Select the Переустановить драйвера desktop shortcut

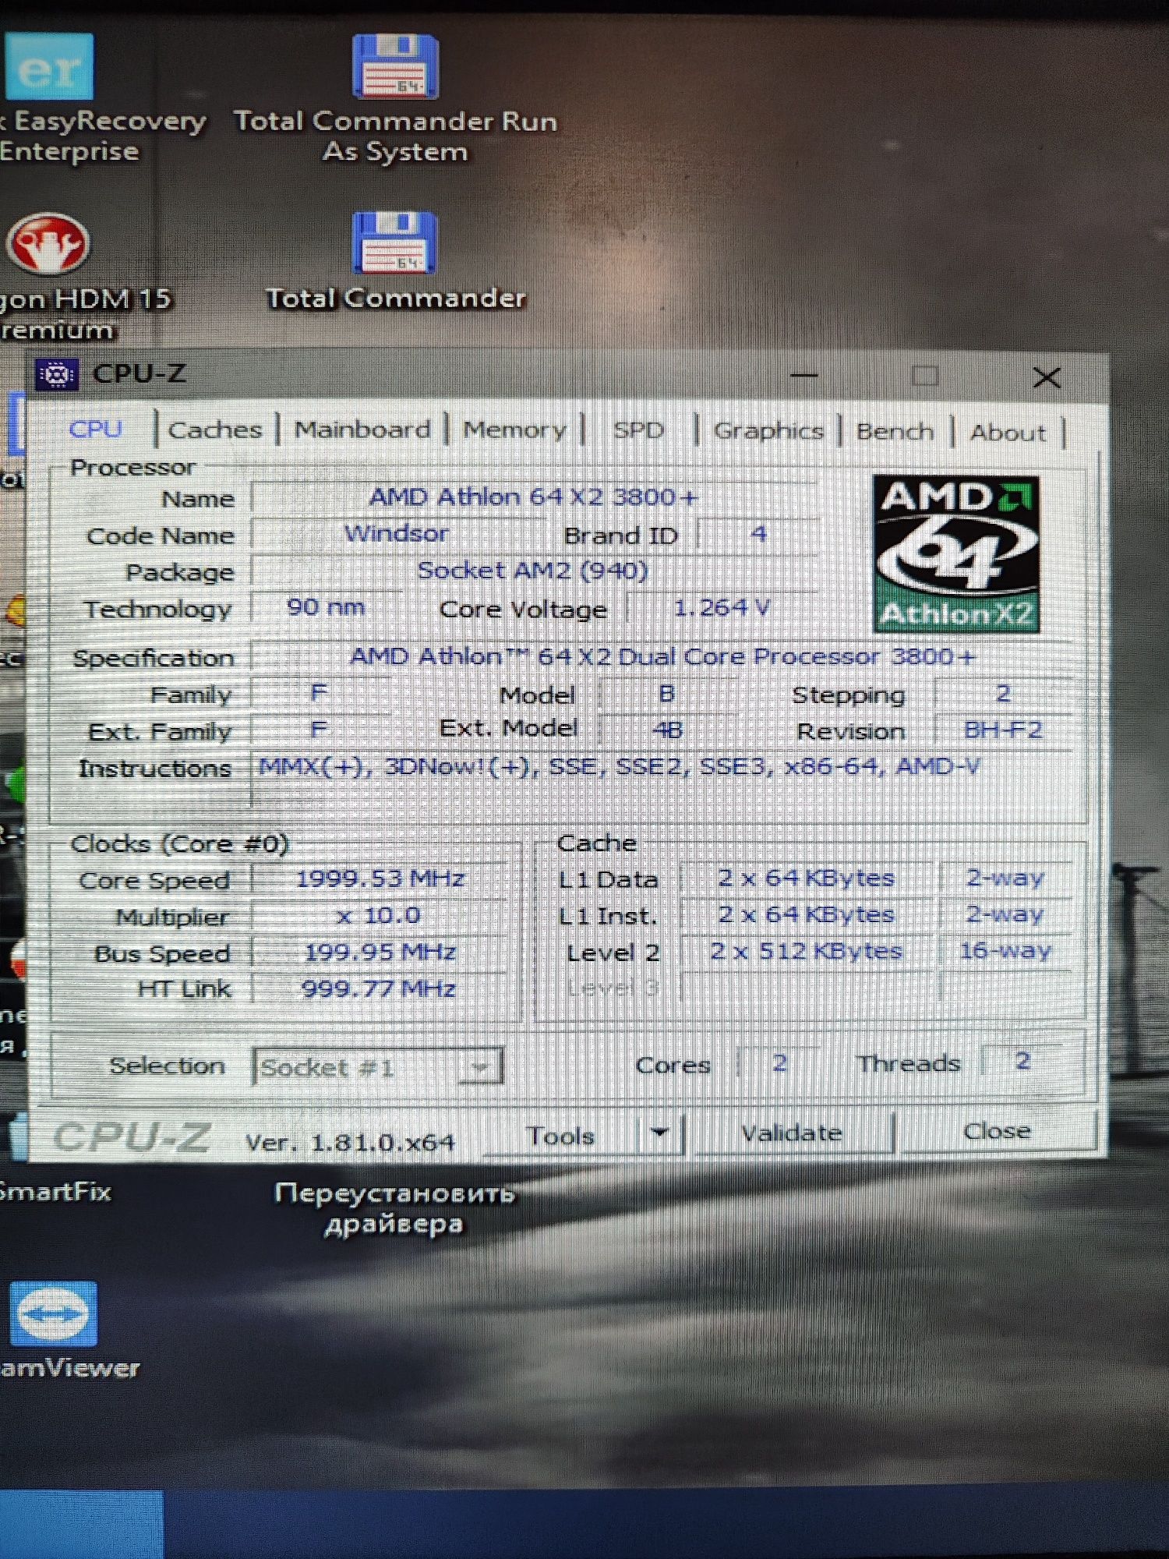[x=394, y=1208]
